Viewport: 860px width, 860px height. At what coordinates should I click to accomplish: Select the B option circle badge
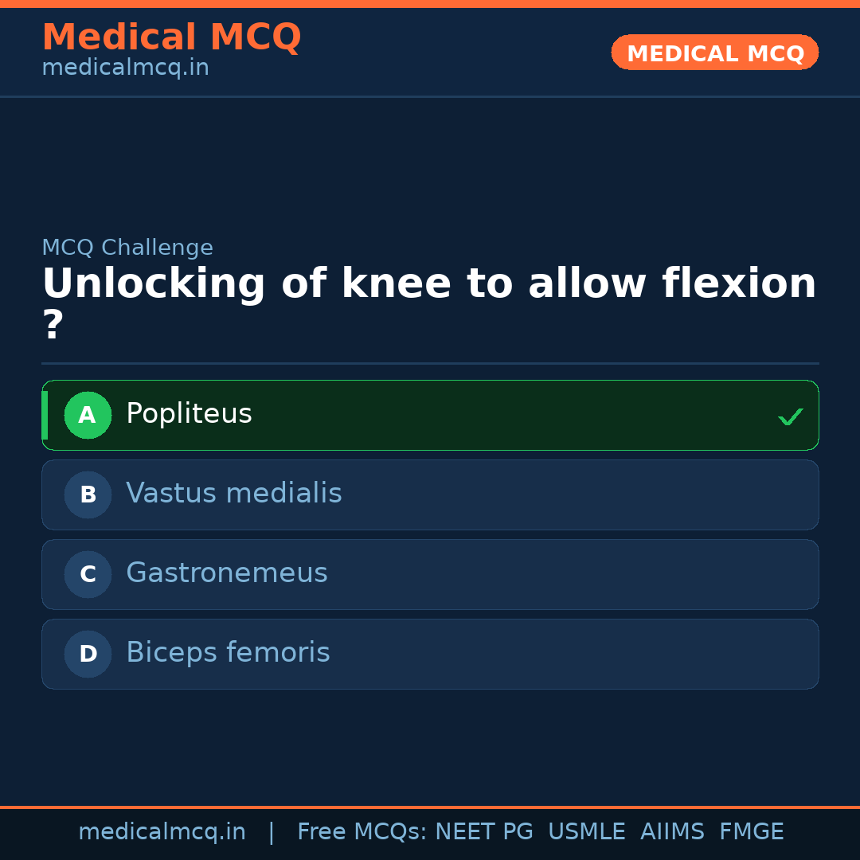(x=88, y=494)
